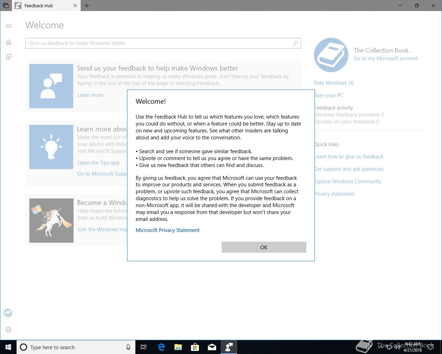The height and width of the screenshot is (354, 442).
Task: Open Settings gear in sidebar
Action: 9,330
